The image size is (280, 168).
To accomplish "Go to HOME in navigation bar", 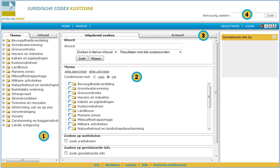I will point(66,26).
